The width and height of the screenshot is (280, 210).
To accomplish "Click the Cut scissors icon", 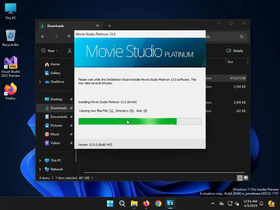I will [70, 51].
